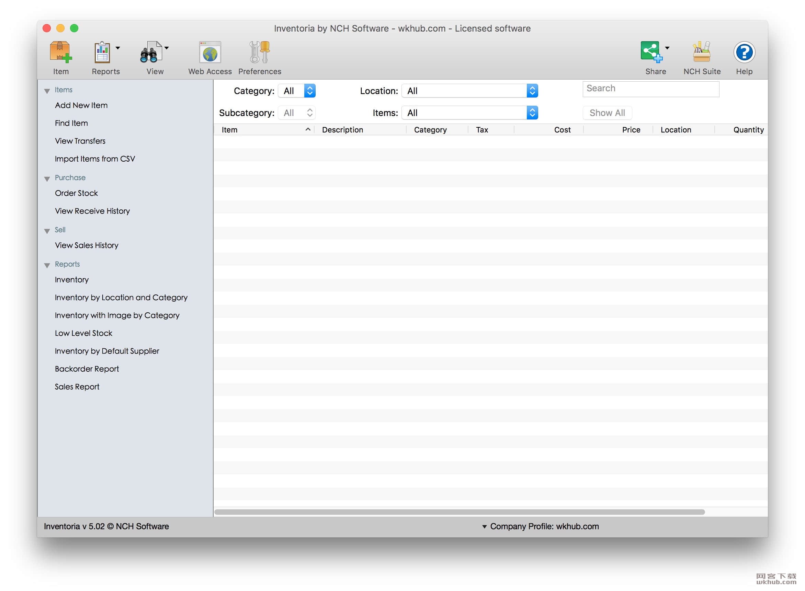This screenshot has height=591, width=805.
Task: Open Order Stock in sidebar
Action: click(x=76, y=193)
